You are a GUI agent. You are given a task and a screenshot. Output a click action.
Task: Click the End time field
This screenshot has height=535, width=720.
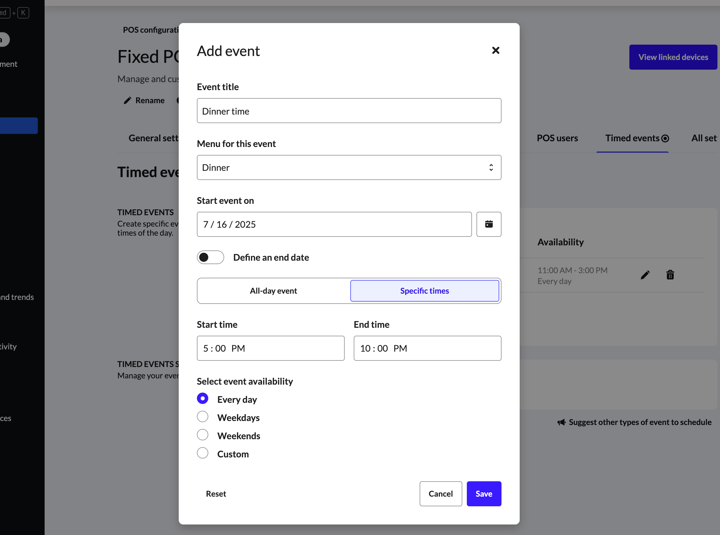pos(427,348)
